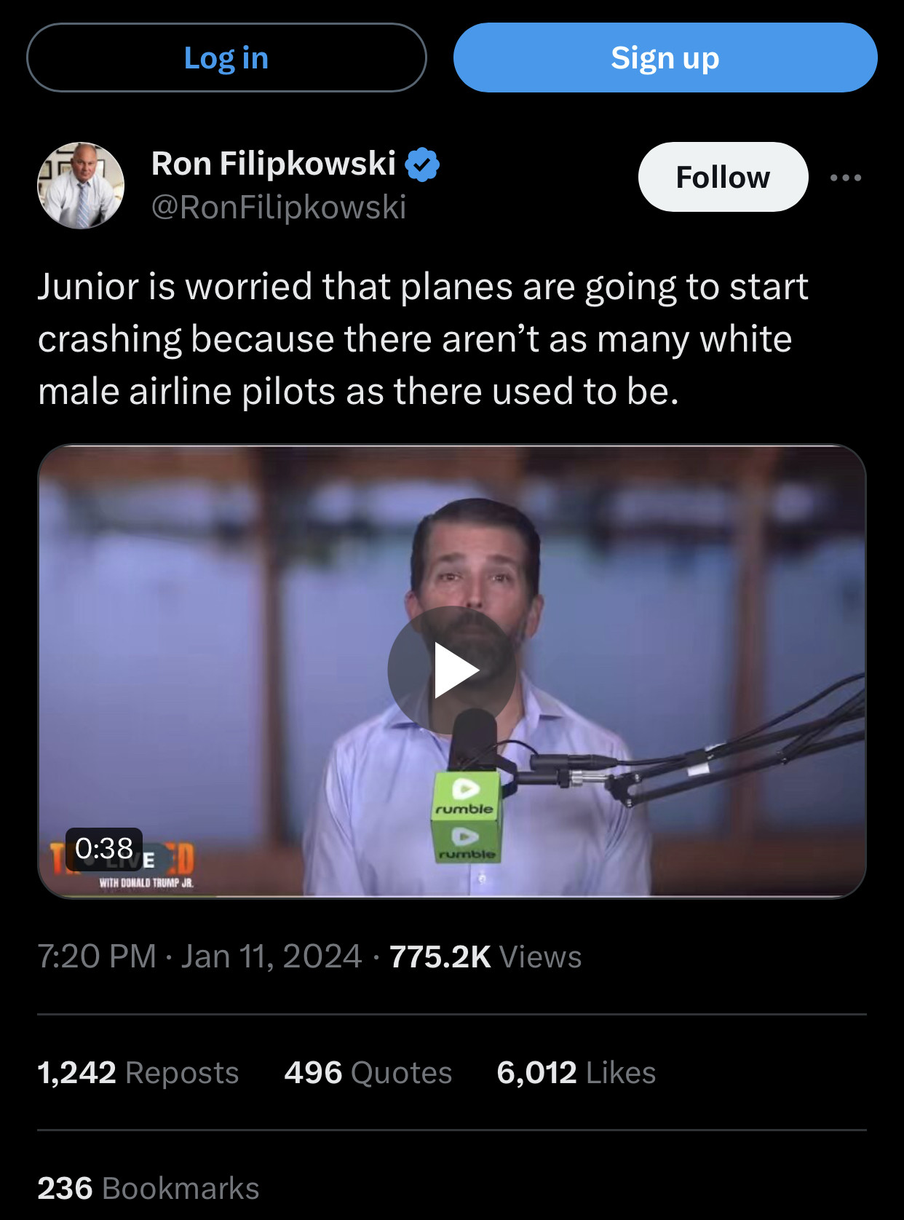This screenshot has height=1220, width=904.
Task: Open the @RonFilipkowski handle link
Action: pyautogui.click(x=278, y=207)
